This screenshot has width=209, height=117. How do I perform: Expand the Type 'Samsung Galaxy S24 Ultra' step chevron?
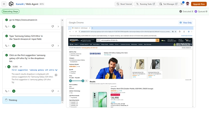58,46
